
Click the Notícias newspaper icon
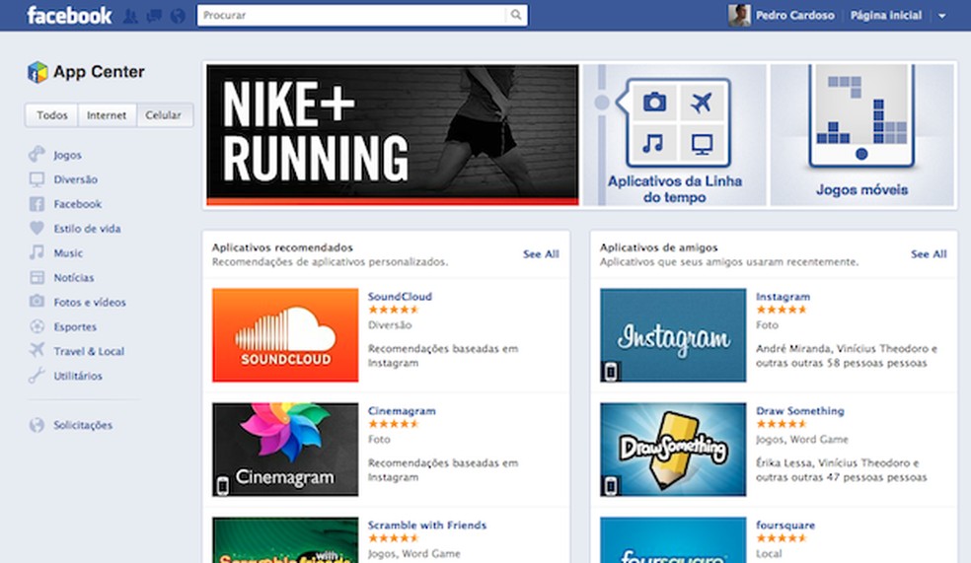37,277
